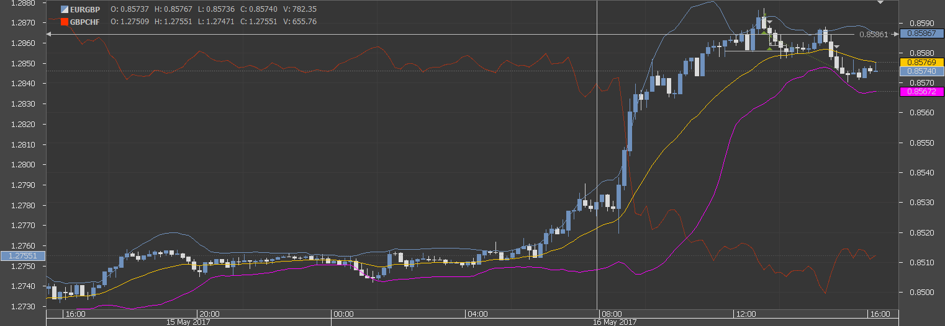Screen dimensions: 945x326
Task: Click the GBPCHF volume V: 655.76
Action: [300, 22]
